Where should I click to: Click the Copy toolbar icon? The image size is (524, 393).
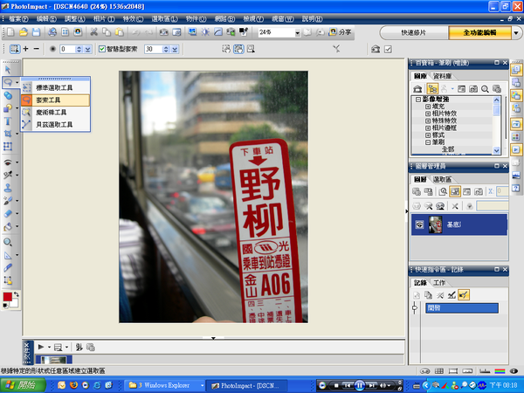(107, 32)
